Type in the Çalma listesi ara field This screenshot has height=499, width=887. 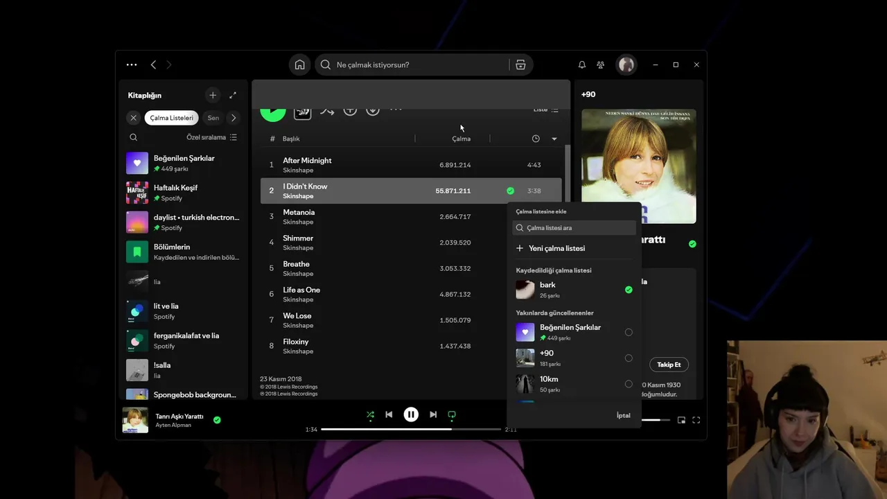click(574, 227)
